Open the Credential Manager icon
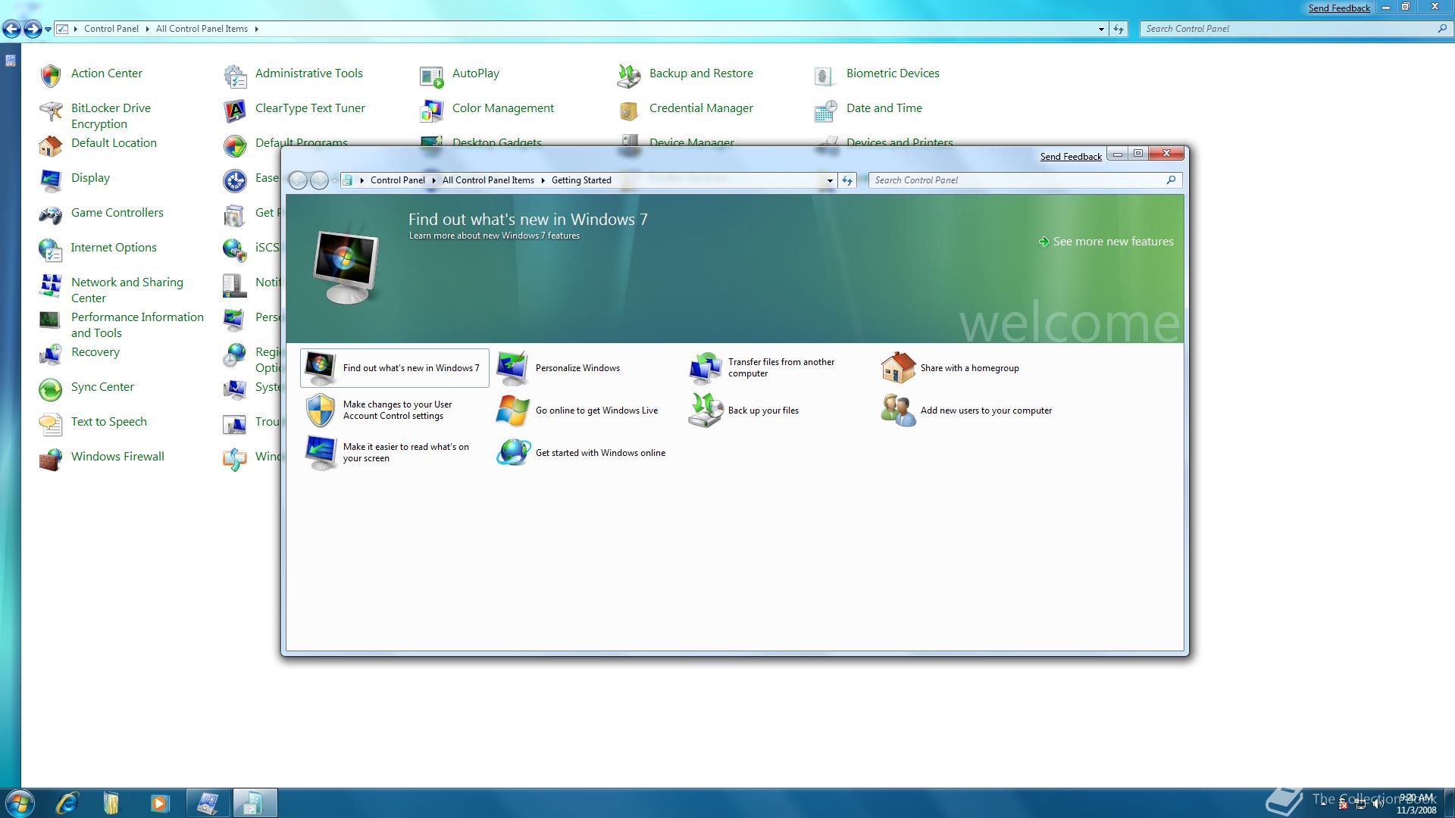 click(629, 111)
